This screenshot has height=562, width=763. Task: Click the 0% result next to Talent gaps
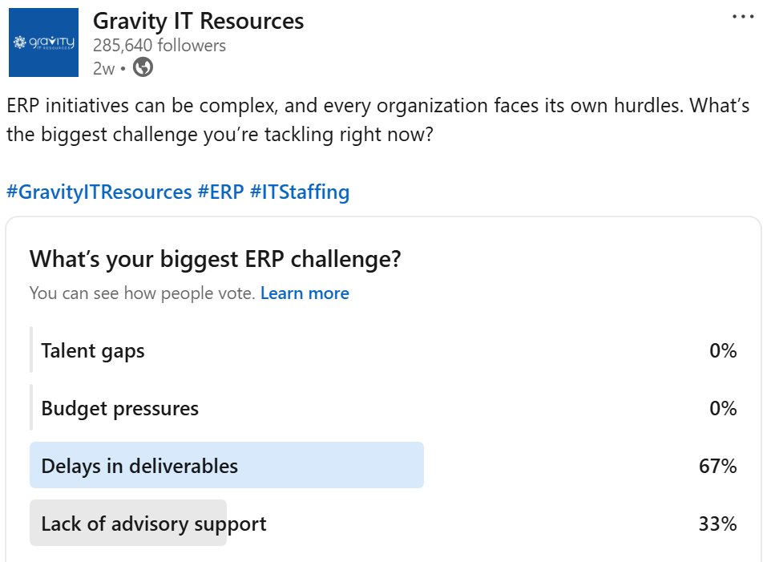[723, 350]
